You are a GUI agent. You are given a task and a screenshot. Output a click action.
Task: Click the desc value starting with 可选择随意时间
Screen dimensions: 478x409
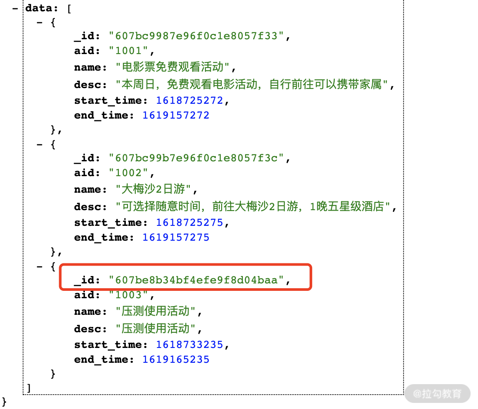tap(253, 206)
